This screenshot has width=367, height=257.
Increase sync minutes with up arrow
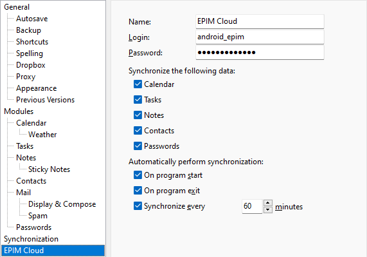[x=268, y=203]
